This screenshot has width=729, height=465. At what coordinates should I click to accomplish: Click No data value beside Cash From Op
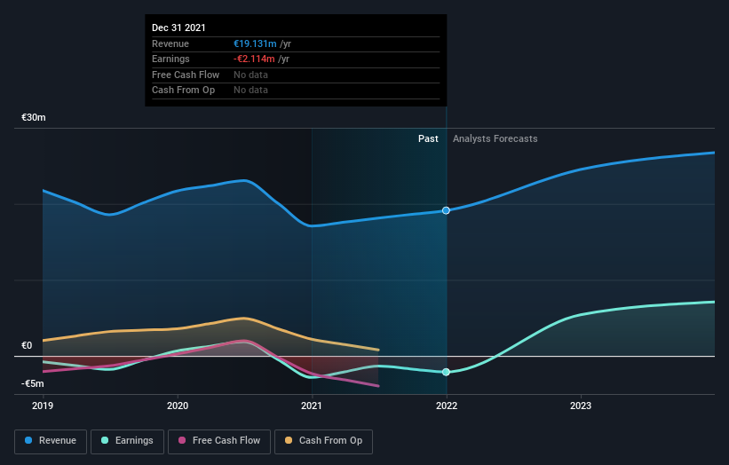(x=250, y=91)
